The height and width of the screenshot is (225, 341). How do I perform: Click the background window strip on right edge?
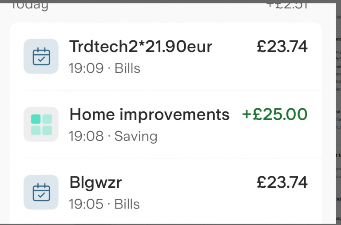click(338, 113)
